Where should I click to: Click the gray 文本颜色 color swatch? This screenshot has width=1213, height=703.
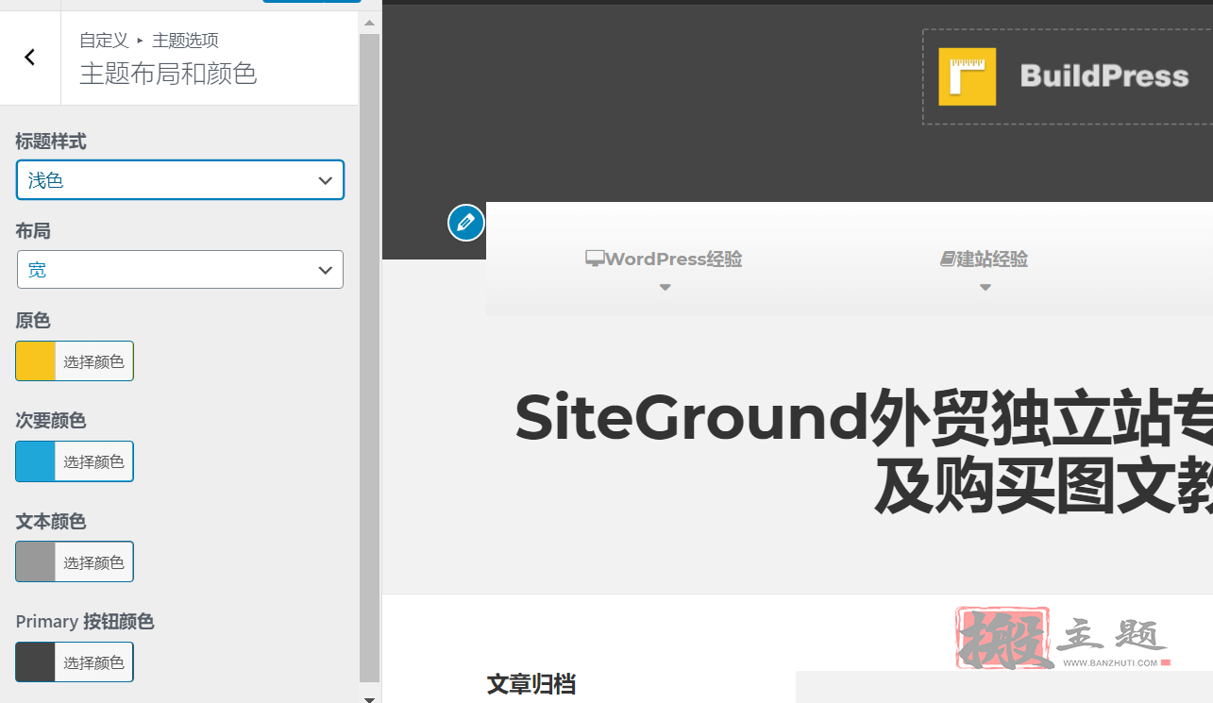click(36, 561)
